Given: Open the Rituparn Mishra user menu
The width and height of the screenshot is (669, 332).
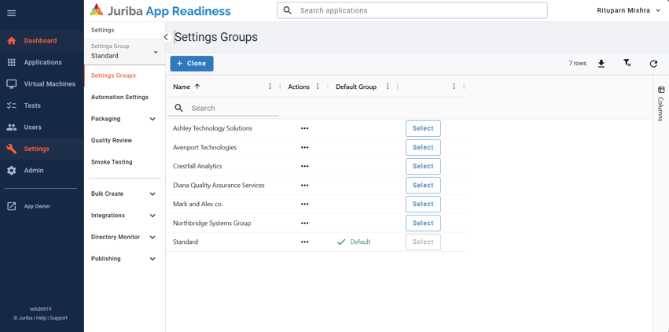Looking at the screenshot, I should pyautogui.click(x=628, y=11).
